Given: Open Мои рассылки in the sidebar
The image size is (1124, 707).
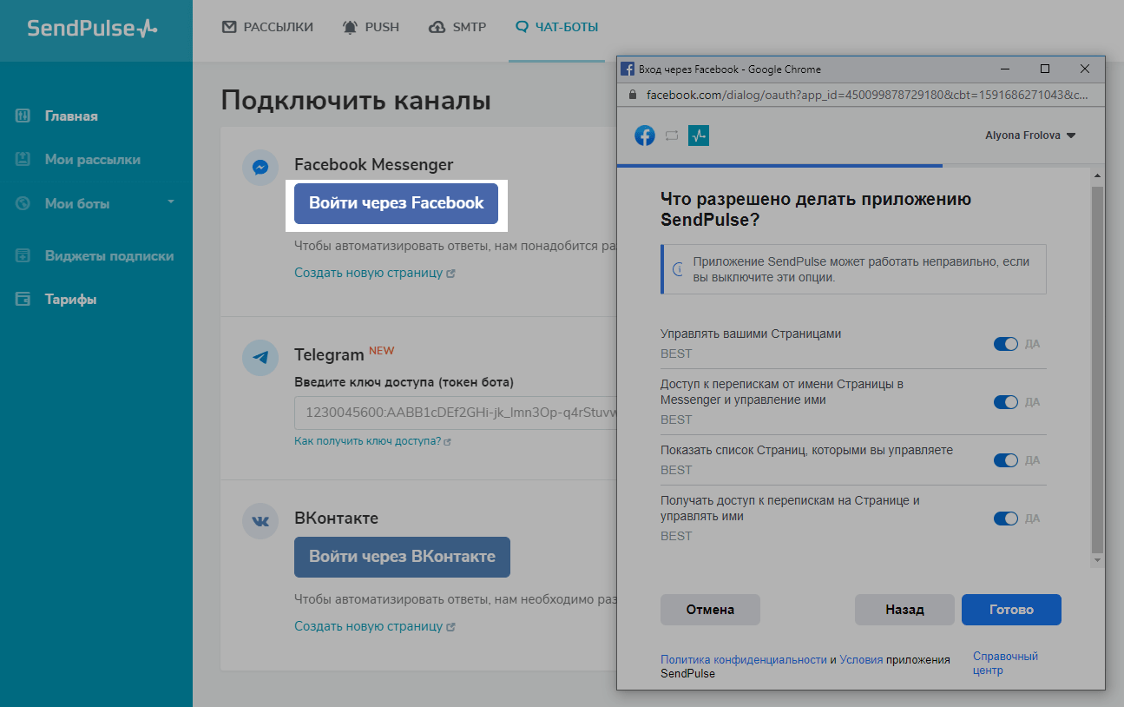Looking at the screenshot, I should click(x=93, y=159).
